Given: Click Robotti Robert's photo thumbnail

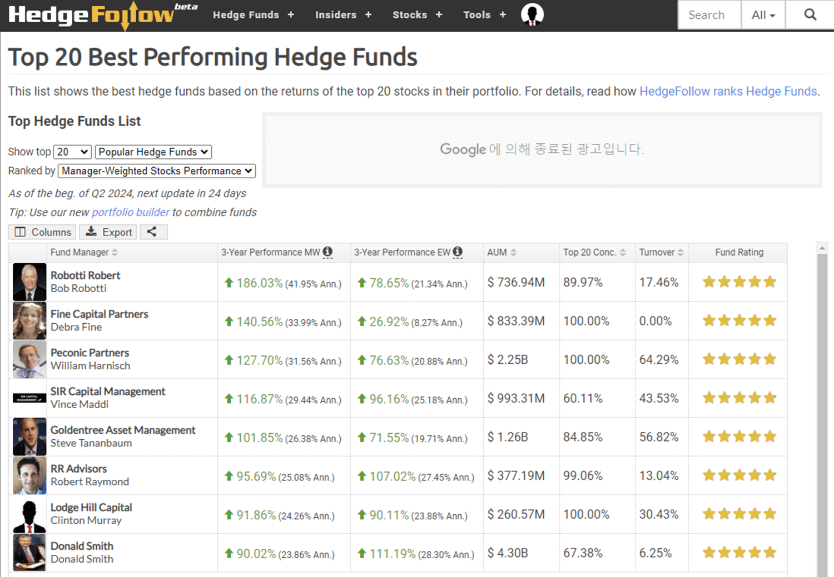Looking at the screenshot, I should coord(29,282).
